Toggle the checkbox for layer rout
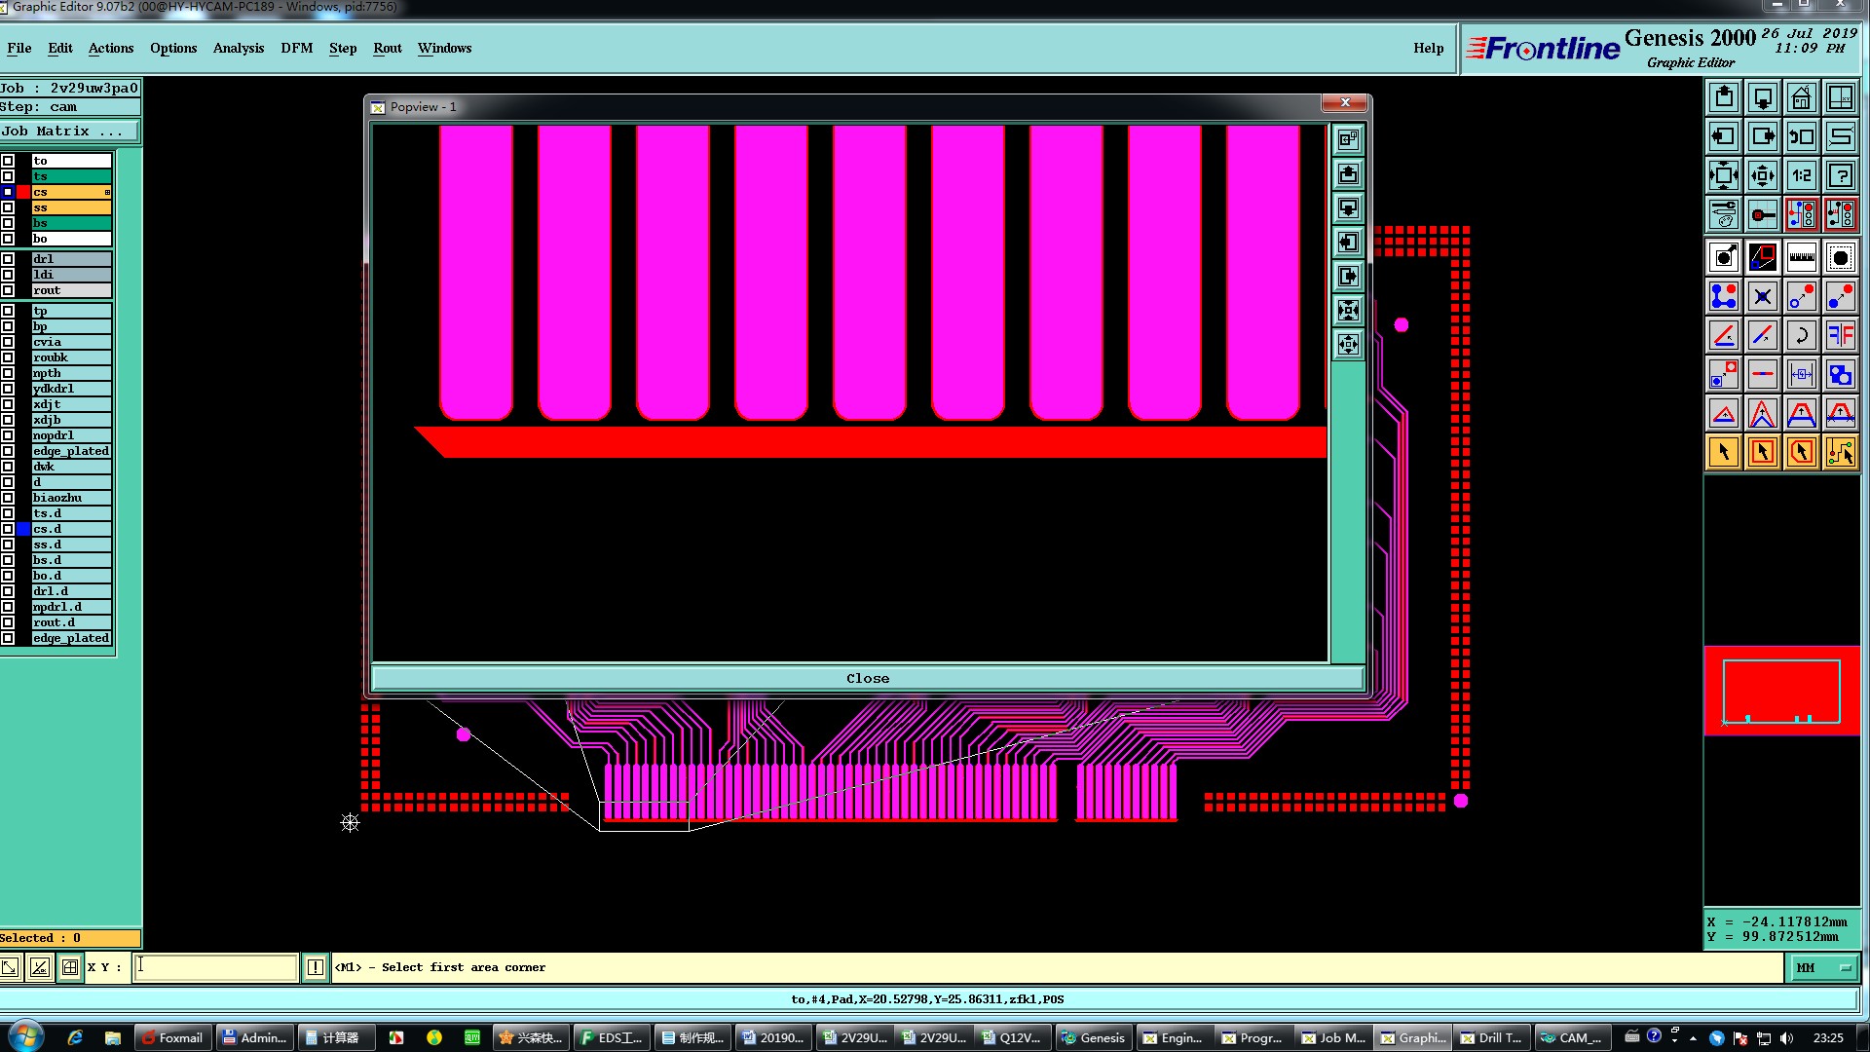 (x=8, y=290)
